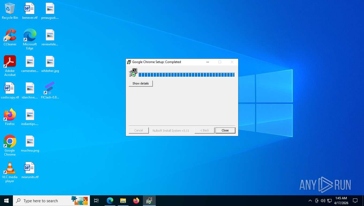
Task: Select the reviewtele image file icon
Action: (50, 38)
